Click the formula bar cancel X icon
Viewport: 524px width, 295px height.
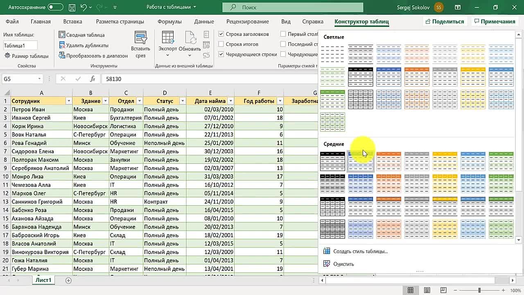[63, 79]
